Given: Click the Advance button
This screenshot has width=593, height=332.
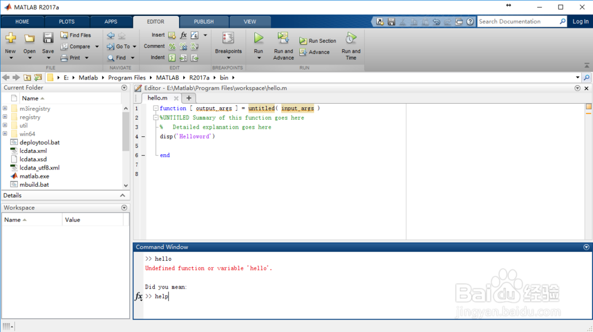Looking at the screenshot, I should pyautogui.click(x=315, y=52).
